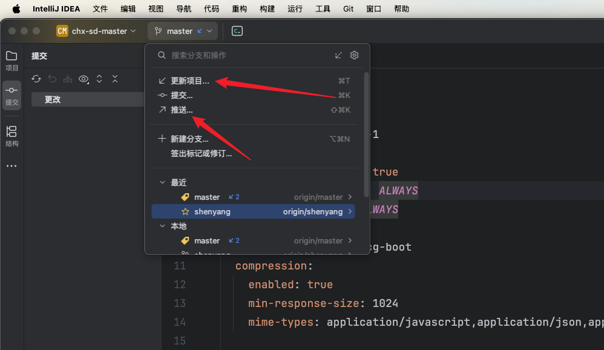Open branch popup settings gear
Screen dimensions: 604x350
pos(354,55)
